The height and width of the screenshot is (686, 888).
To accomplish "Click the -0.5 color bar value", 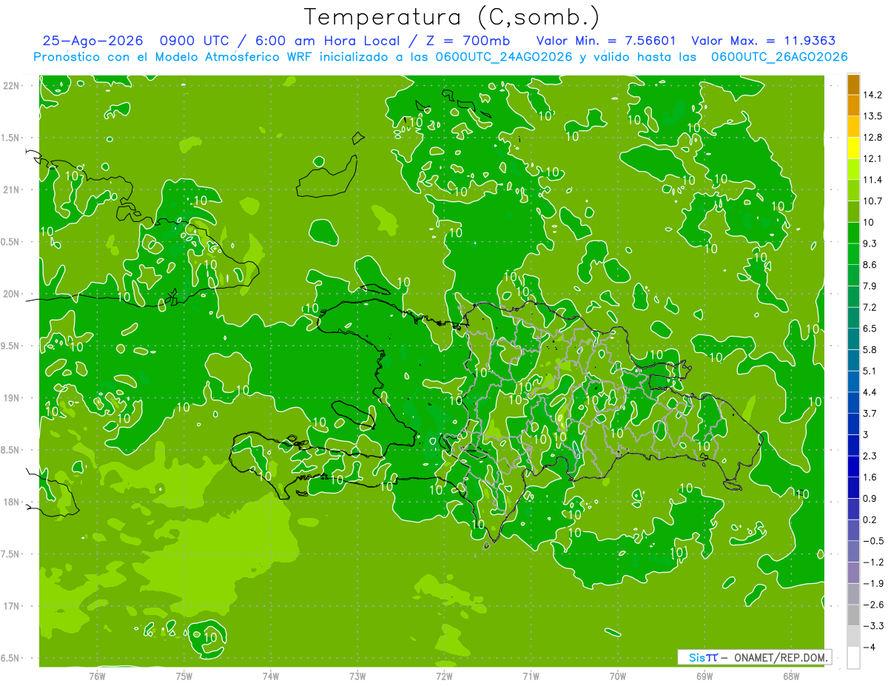I will [872, 541].
